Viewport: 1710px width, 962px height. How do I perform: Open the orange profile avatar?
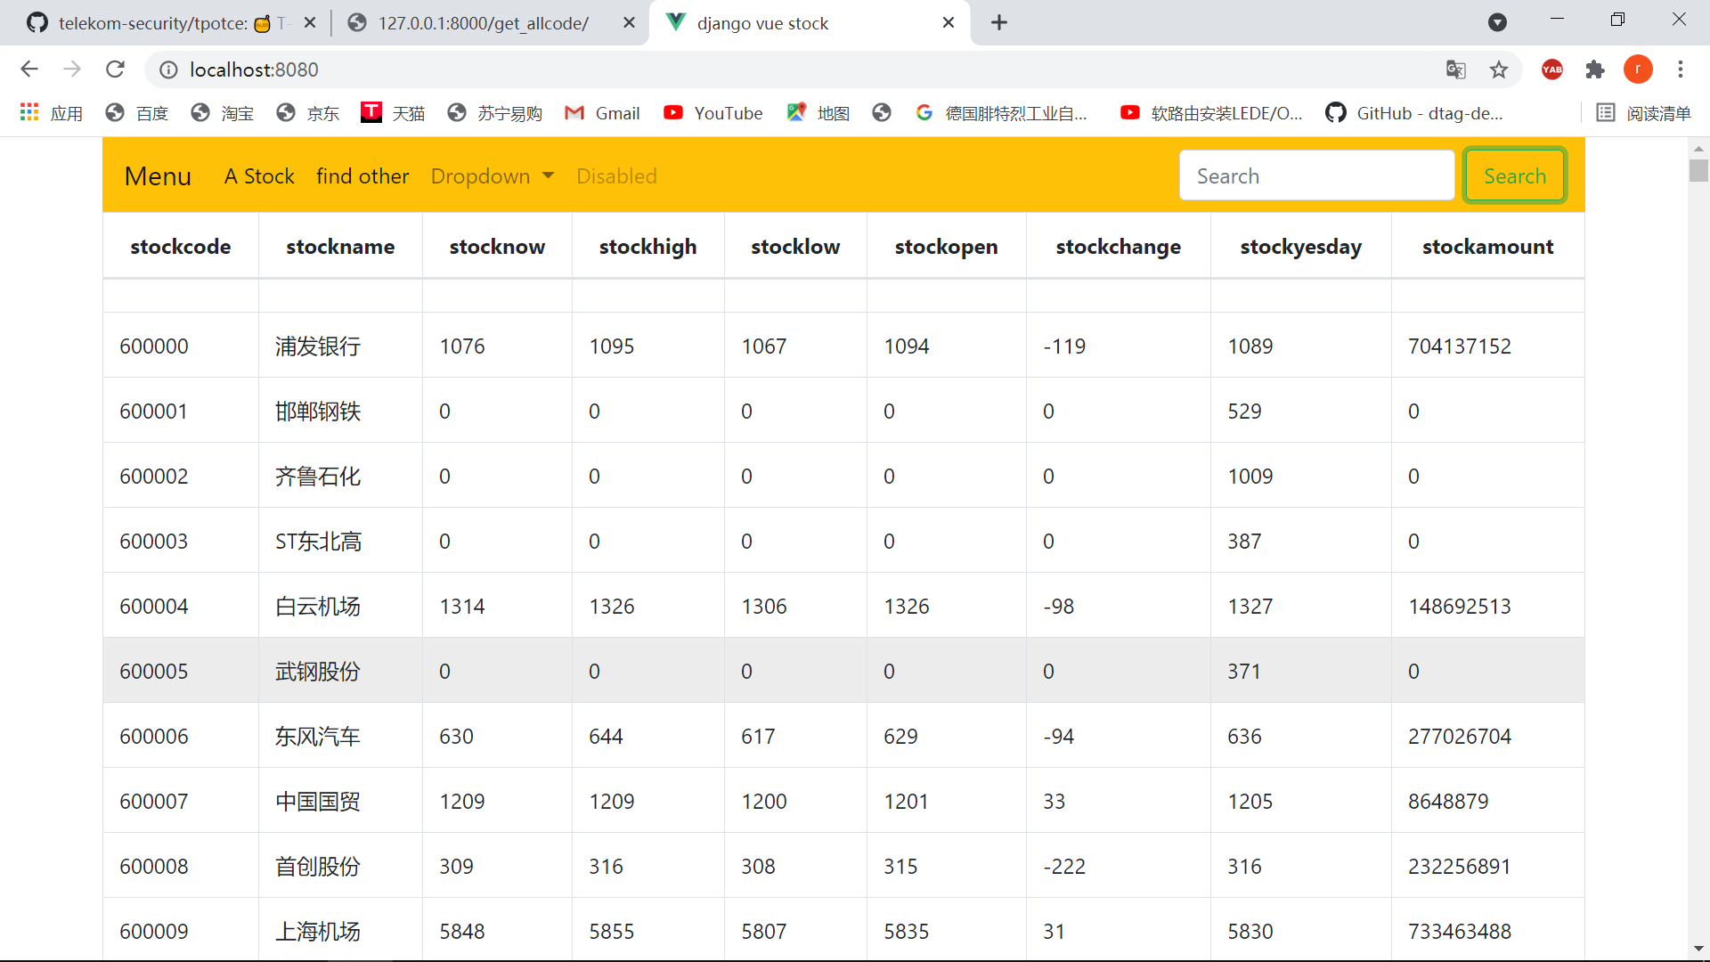click(1638, 69)
